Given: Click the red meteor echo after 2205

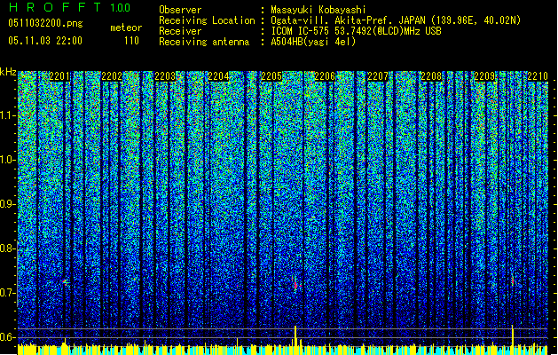Looking at the screenshot, I should 295,284.
